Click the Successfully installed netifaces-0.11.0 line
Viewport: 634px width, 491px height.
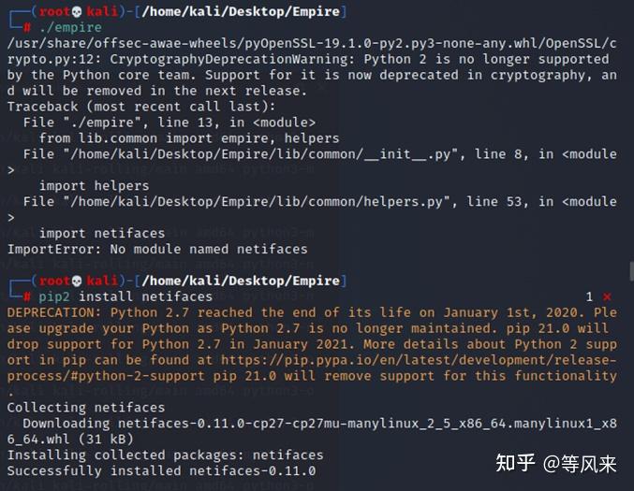pos(161,470)
